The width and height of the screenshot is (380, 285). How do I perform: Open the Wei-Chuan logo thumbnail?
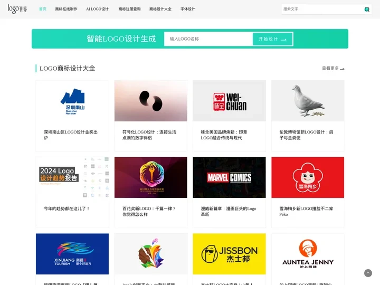(229, 101)
